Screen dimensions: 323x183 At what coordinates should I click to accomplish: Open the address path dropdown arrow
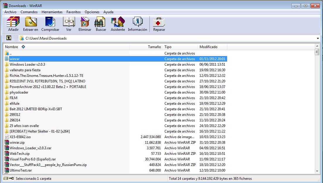coord(318,38)
